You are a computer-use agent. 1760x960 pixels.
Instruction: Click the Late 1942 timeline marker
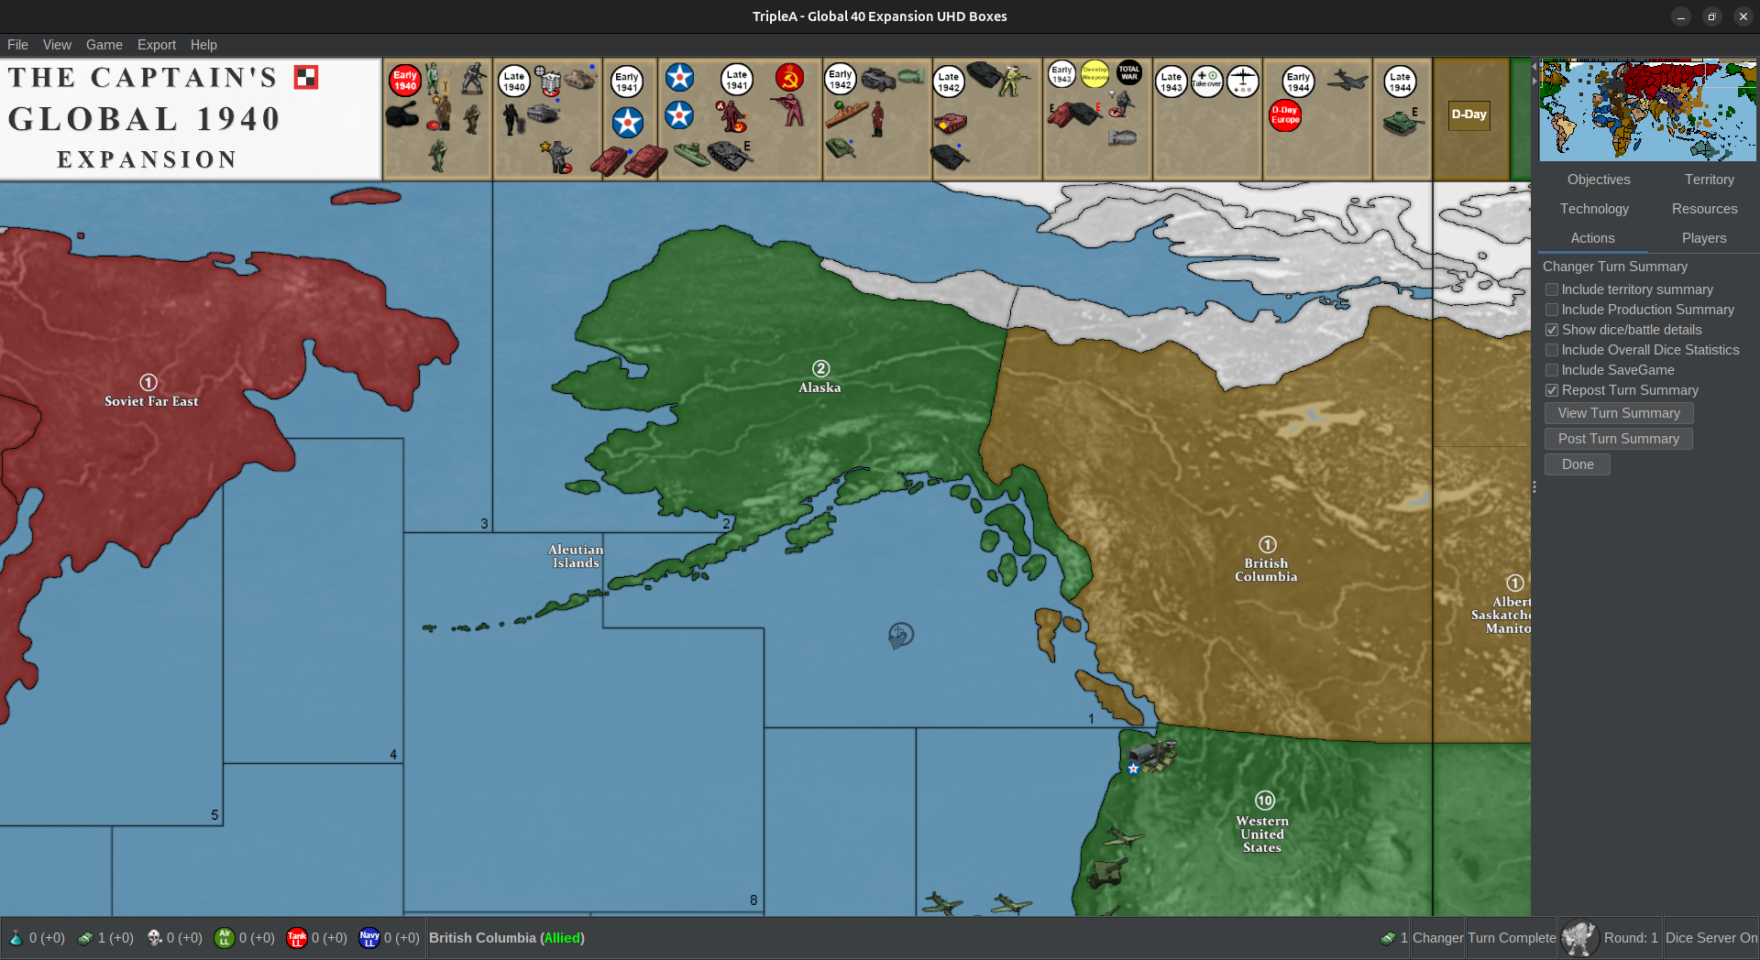pos(949,82)
